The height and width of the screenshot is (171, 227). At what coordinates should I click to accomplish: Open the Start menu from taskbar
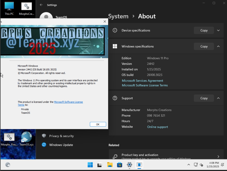coord(90,165)
